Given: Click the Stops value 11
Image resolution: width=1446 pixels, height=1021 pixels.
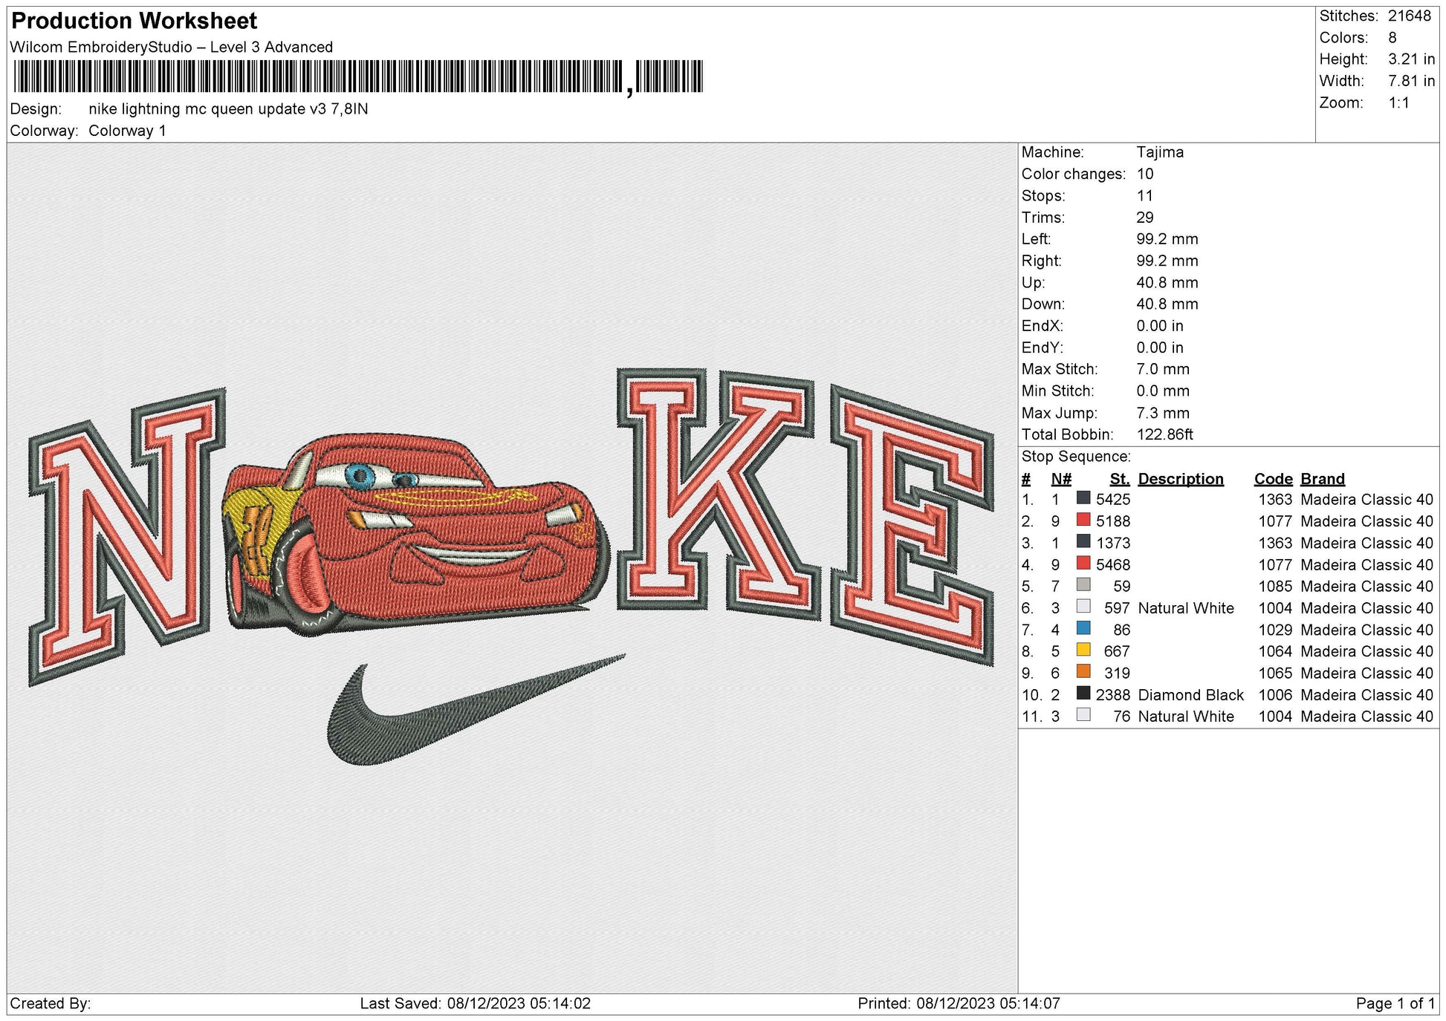Looking at the screenshot, I should (1144, 196).
